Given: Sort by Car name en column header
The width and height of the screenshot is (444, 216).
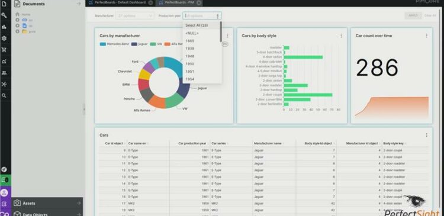Looking at the screenshot, I should click(x=137, y=144).
